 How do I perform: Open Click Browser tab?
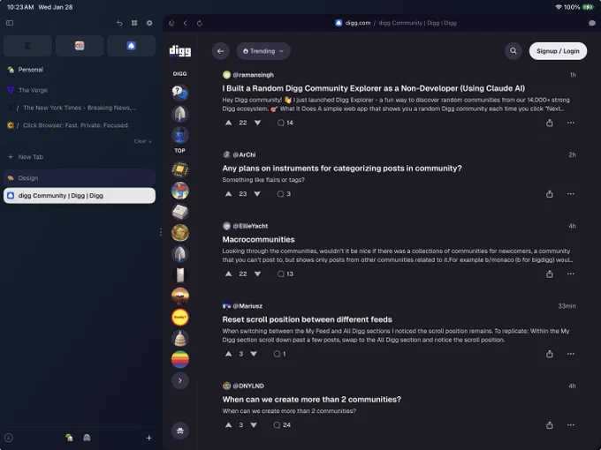(x=80, y=125)
